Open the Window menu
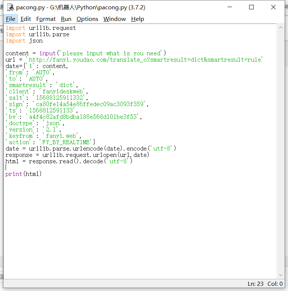Screen dimensions: 288x291 115,19
